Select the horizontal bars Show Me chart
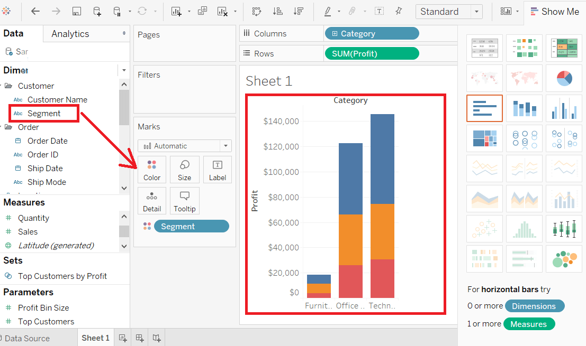Viewport: 586px width, 346px height. [x=484, y=108]
